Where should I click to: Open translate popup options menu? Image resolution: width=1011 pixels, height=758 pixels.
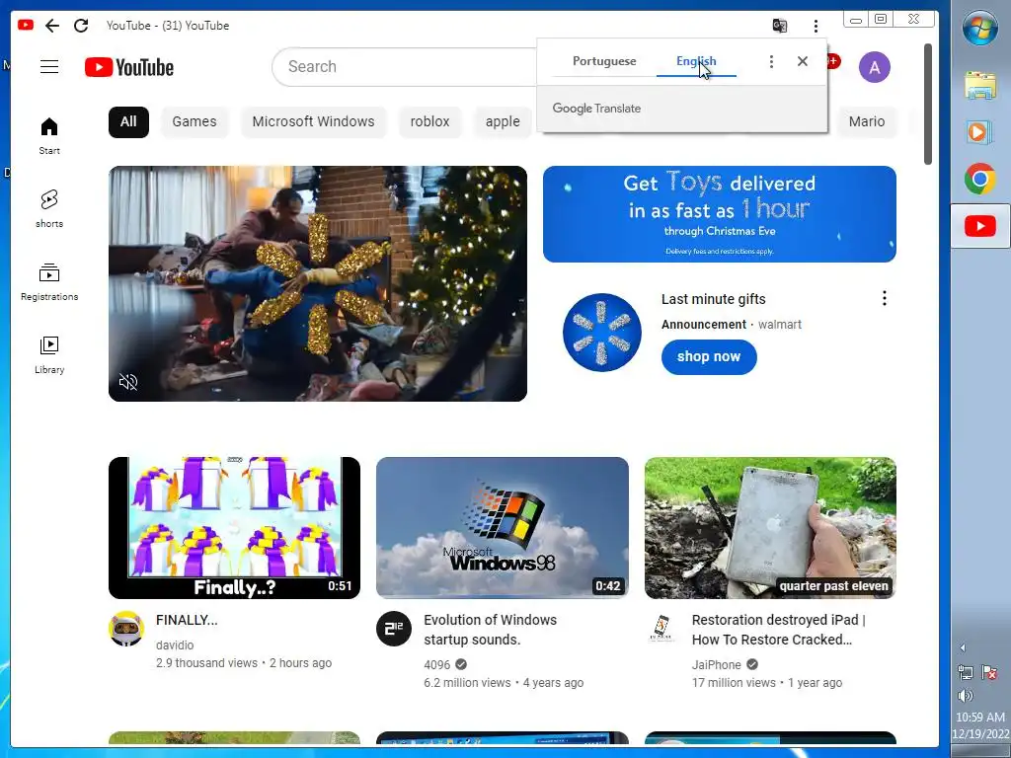[x=771, y=61]
